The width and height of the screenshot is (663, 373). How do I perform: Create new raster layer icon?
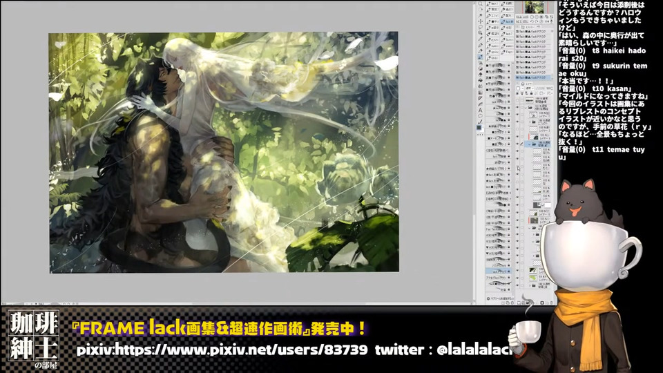[519, 303]
